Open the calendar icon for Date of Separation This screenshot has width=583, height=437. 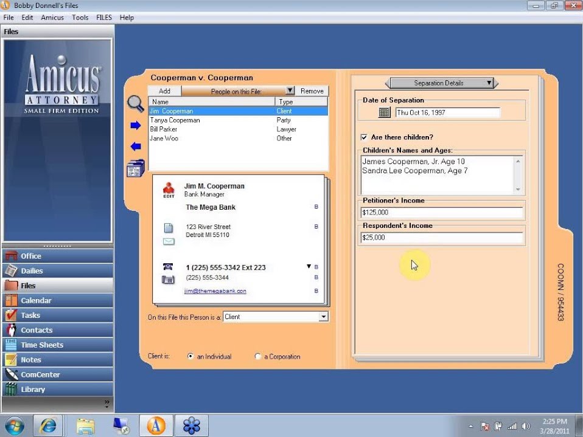point(384,112)
